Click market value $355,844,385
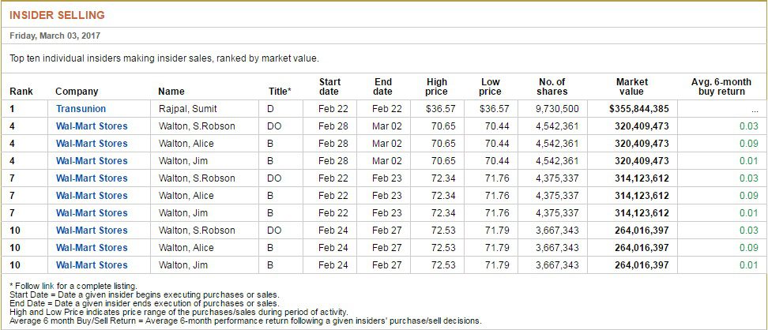This screenshot has height=330, width=768. (639, 109)
